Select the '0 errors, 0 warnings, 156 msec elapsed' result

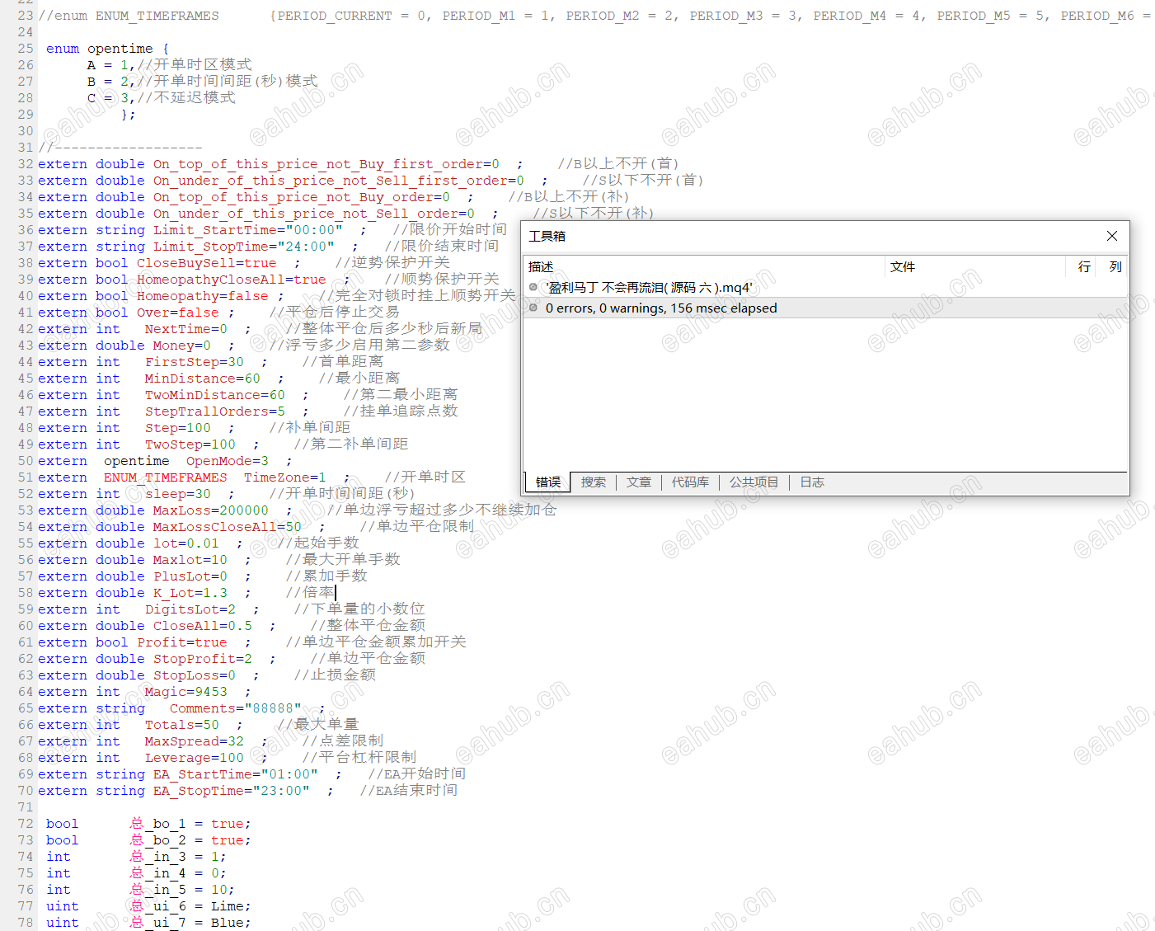[x=661, y=308]
